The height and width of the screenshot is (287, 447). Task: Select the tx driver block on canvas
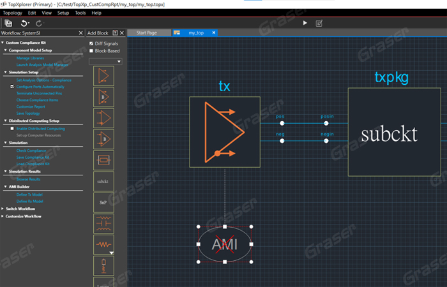(225, 132)
